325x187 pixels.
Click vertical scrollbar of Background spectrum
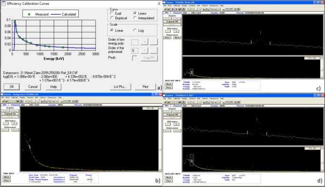point(160,140)
